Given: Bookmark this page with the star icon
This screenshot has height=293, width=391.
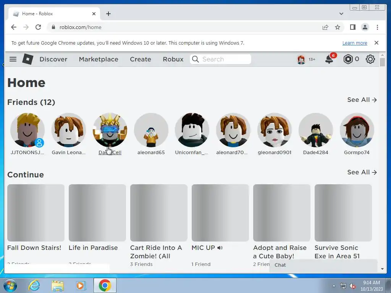Looking at the screenshot, I should pyautogui.click(x=338, y=27).
